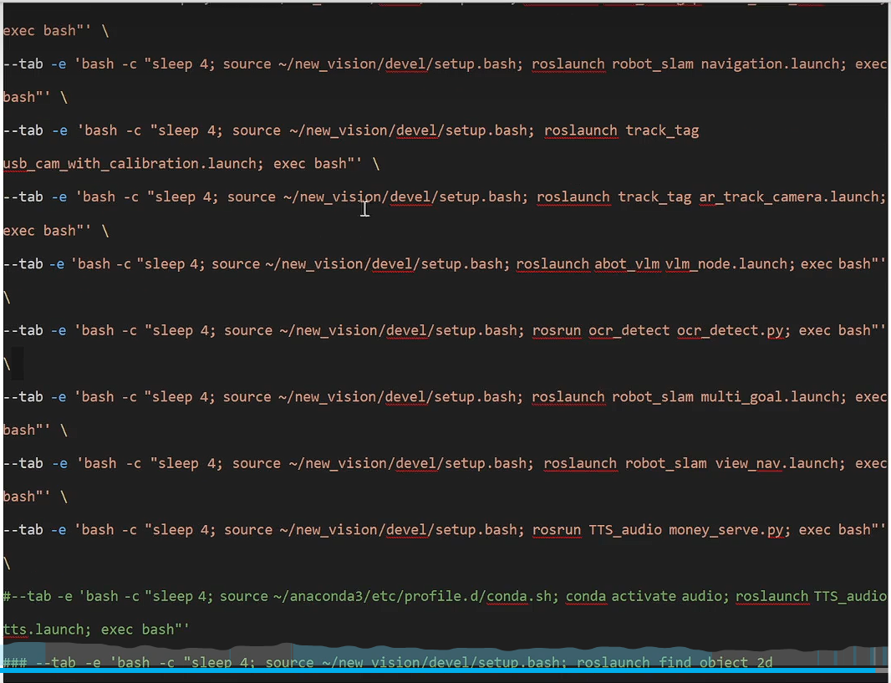Click track_tag before ar_track_camera.launch
The image size is (891, 683).
tap(654, 197)
